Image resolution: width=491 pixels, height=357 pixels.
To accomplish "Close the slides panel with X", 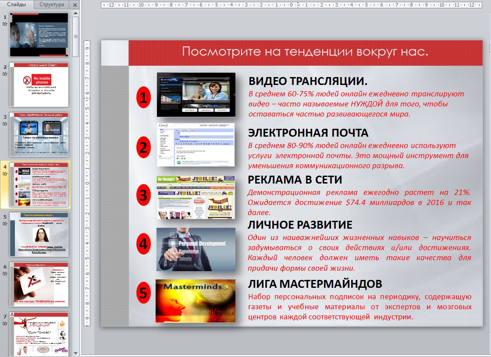I will 75,5.
